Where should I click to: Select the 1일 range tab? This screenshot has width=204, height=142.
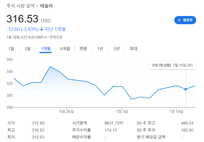pyautogui.click(x=11, y=49)
